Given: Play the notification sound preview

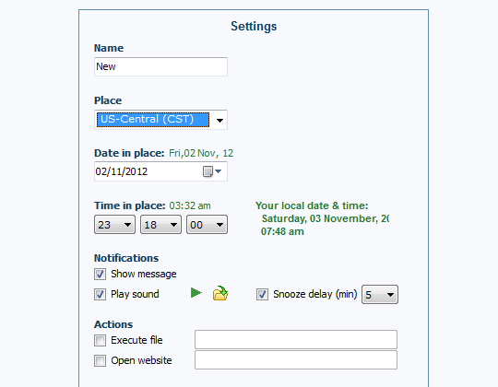Looking at the screenshot, I should click(x=196, y=293).
